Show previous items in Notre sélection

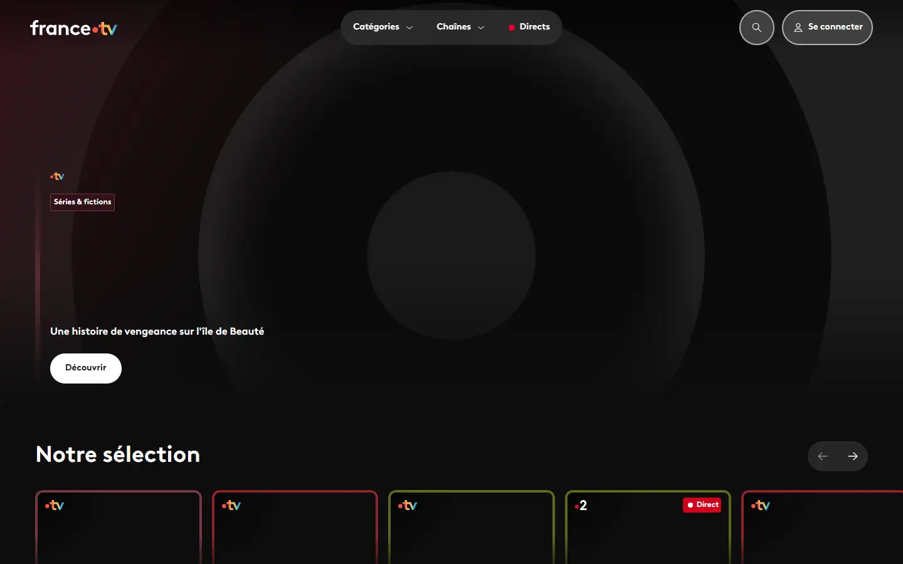click(x=823, y=456)
